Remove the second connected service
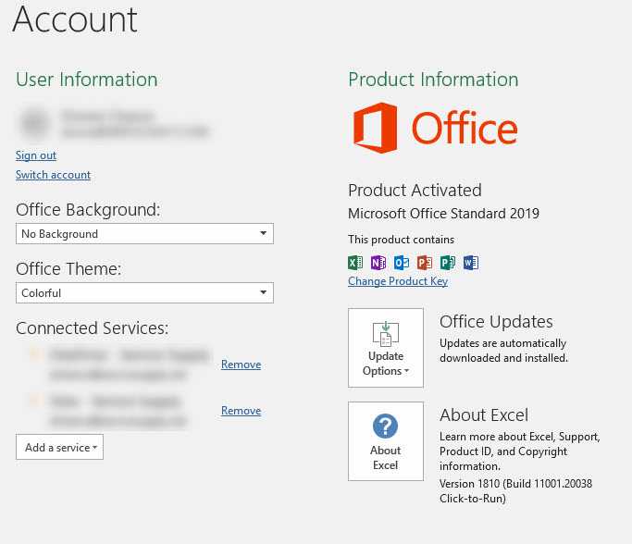The width and height of the screenshot is (632, 544). [x=241, y=411]
